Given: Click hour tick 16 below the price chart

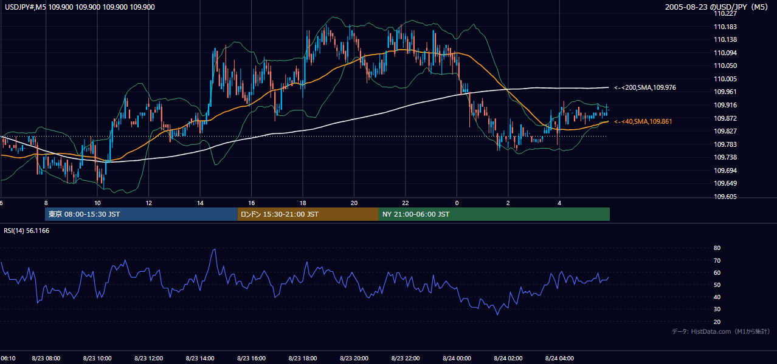Looking at the screenshot, I should click(251, 203).
